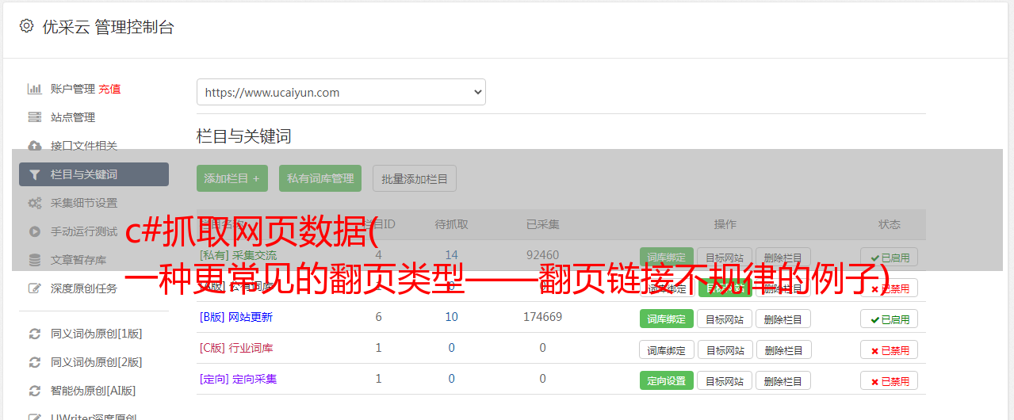Click the 已采集 value 92460
The image size is (1014, 420).
coord(542,255)
